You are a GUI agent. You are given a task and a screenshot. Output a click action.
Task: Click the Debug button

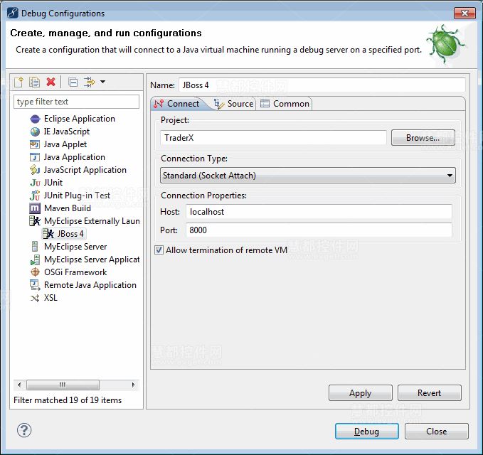(366, 432)
